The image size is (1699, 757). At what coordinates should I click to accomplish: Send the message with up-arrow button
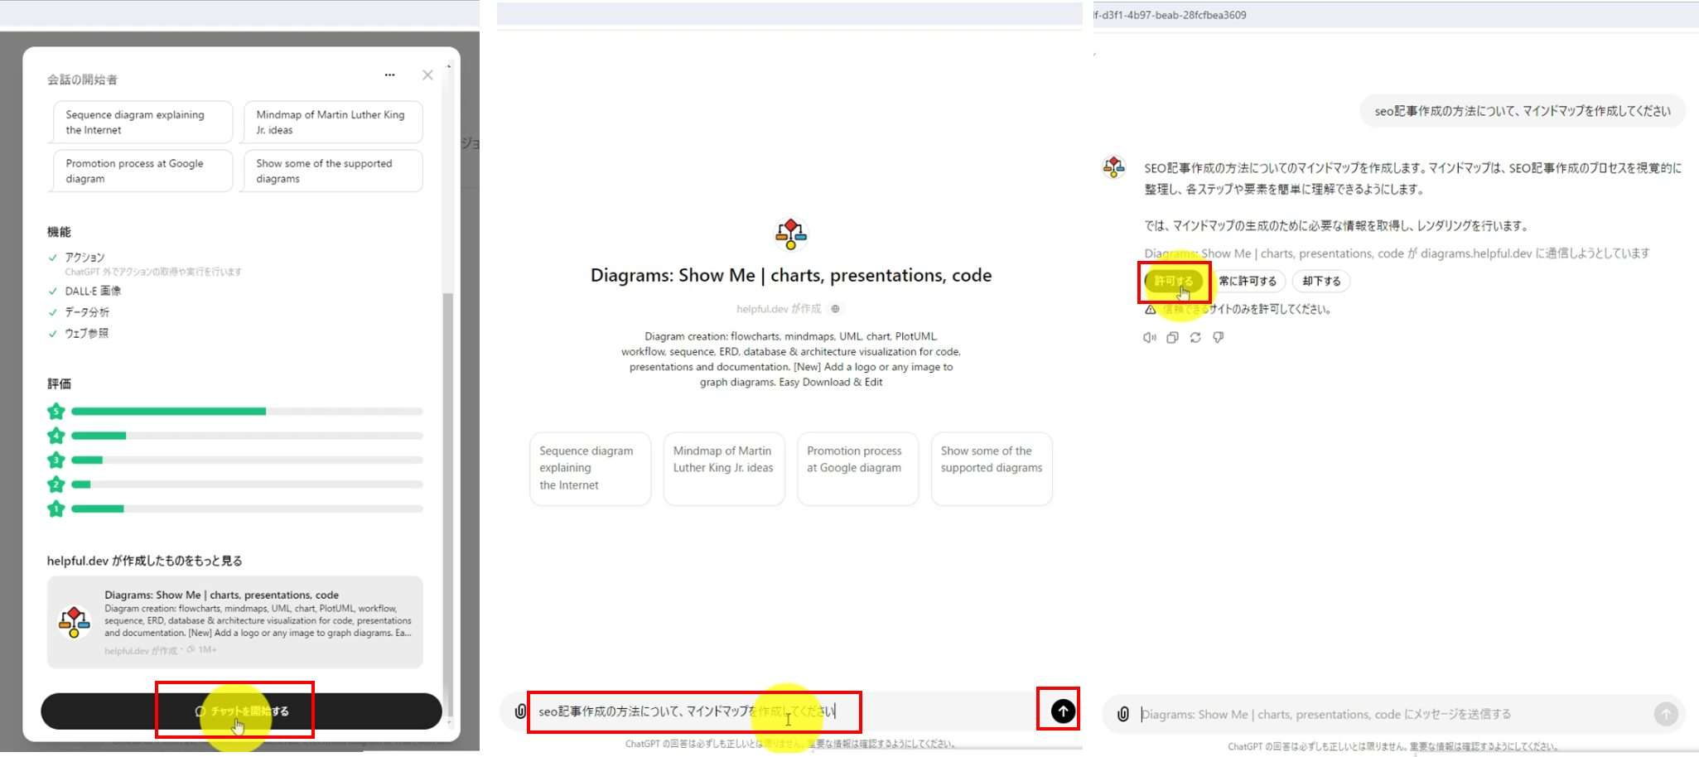(1063, 711)
